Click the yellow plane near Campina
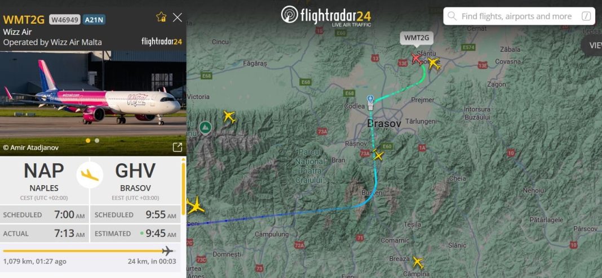This screenshot has width=602, height=278. click(418, 263)
